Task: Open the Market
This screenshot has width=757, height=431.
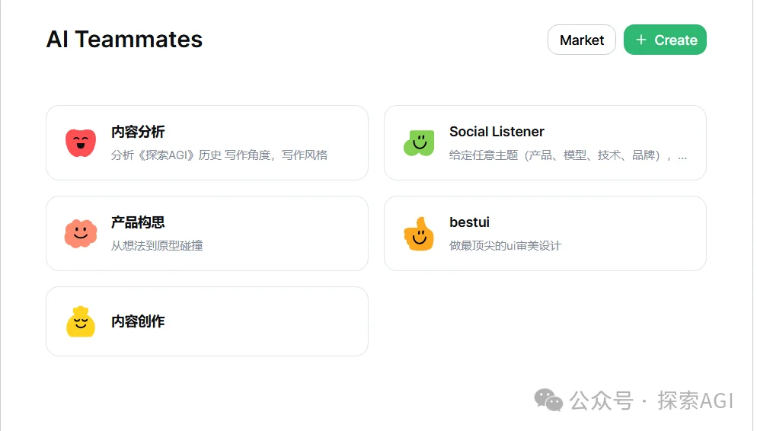Action: click(581, 40)
